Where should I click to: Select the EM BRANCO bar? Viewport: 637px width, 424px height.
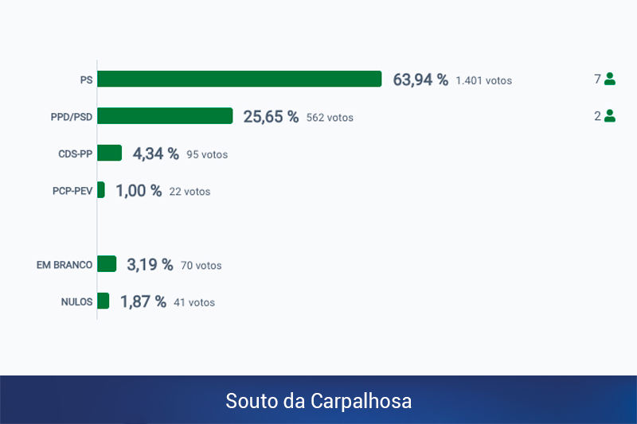107,264
